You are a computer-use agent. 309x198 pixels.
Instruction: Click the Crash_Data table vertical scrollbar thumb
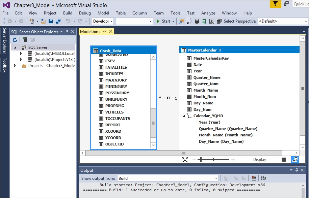tap(153, 123)
